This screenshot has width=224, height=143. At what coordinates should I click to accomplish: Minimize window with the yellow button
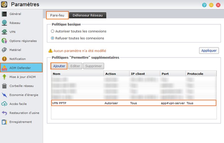pyautogui.click(x=211, y=5)
